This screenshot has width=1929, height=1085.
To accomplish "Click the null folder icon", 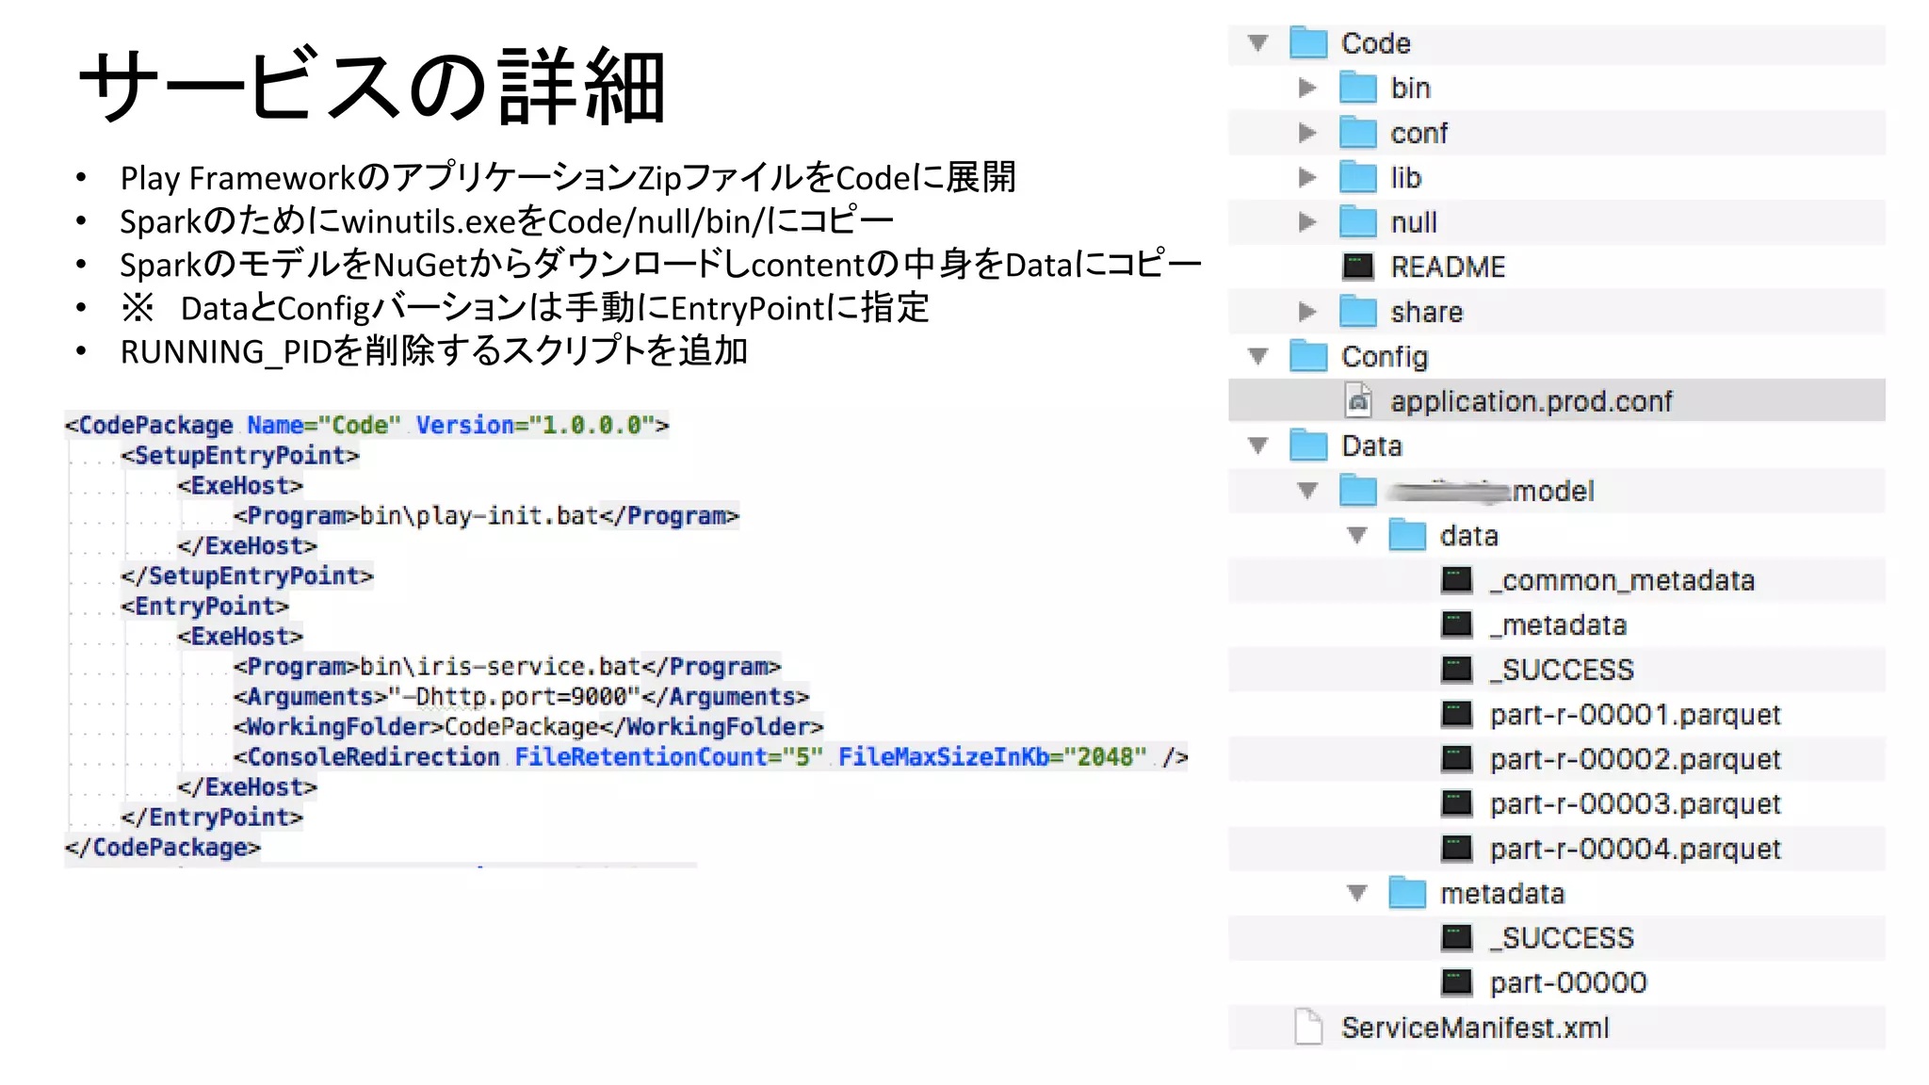I will point(1358,221).
